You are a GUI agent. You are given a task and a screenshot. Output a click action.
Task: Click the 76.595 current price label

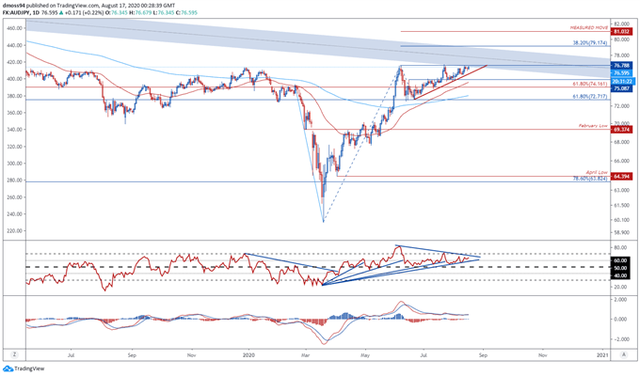point(621,72)
